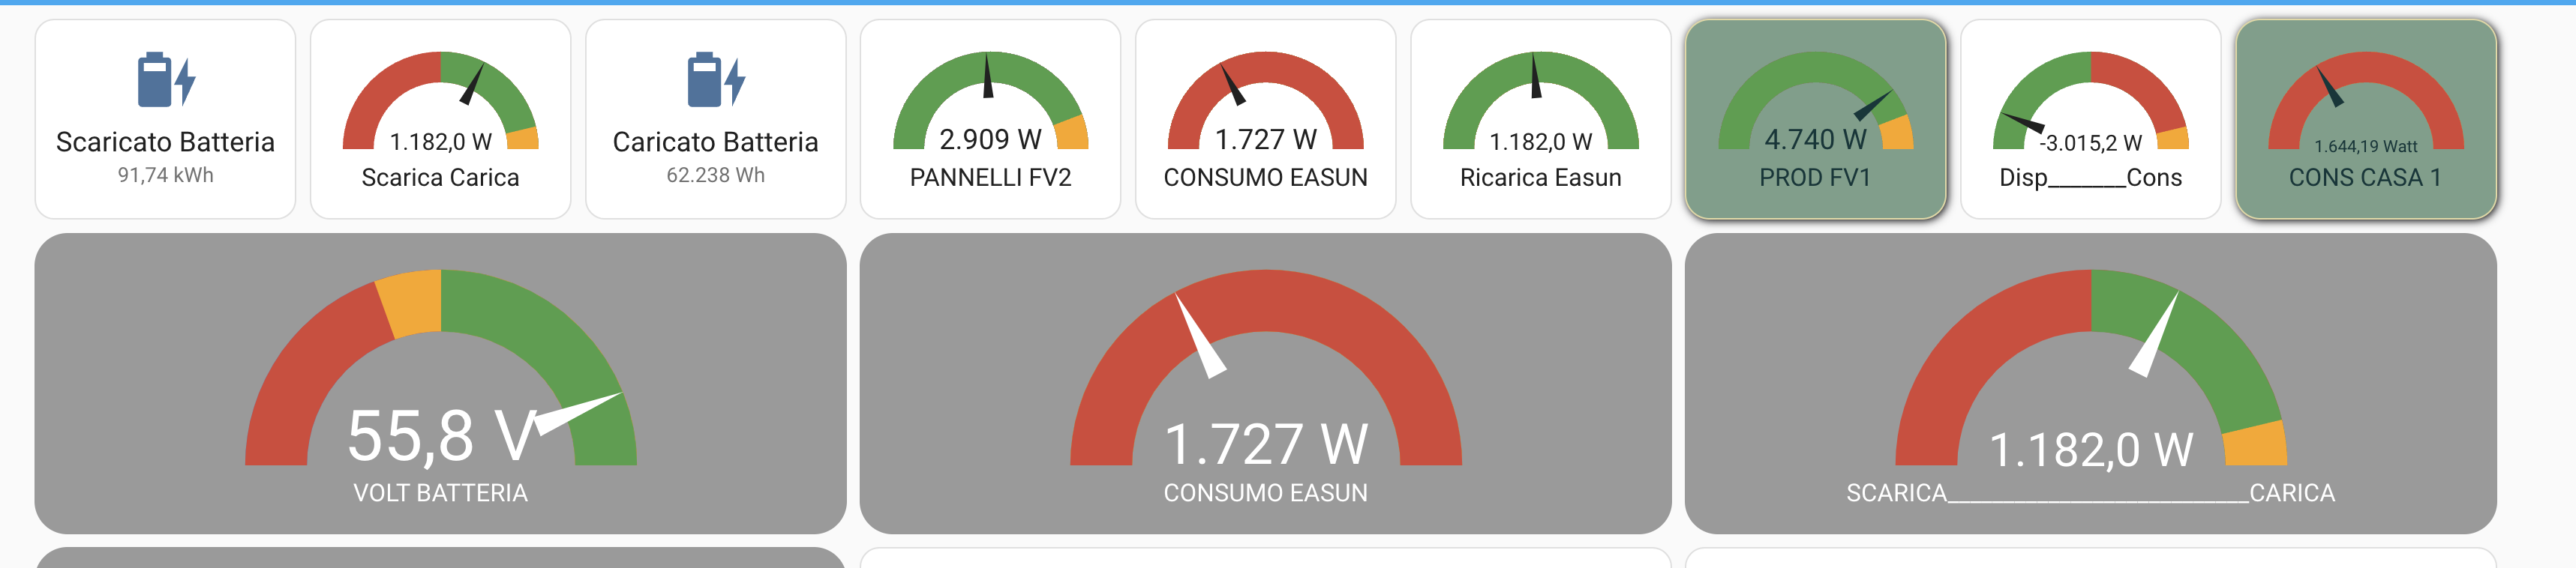Viewport: 2576px width, 568px height.
Task: Click the small 1.727 W reading
Action: coord(1266,140)
